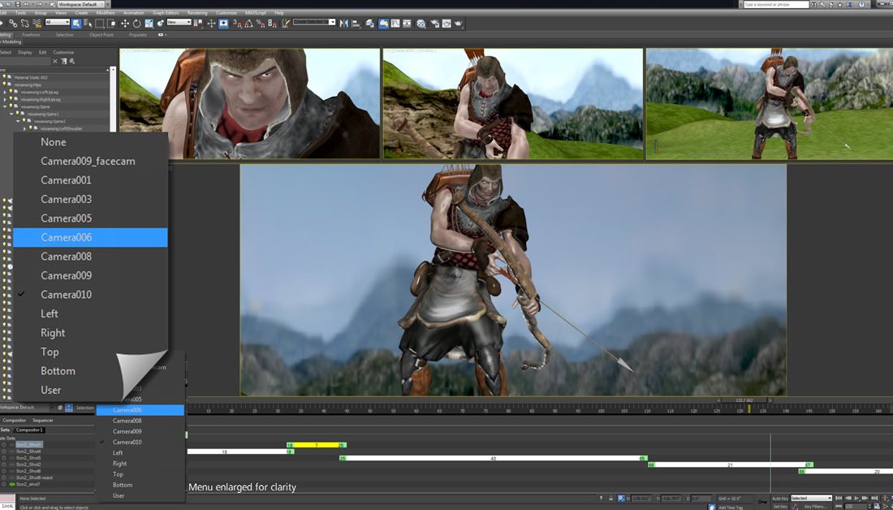
Task: Open the View reference coordinate dropdown
Action: tap(179, 22)
